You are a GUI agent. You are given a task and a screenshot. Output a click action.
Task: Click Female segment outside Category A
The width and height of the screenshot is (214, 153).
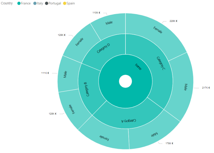tap(105, 137)
